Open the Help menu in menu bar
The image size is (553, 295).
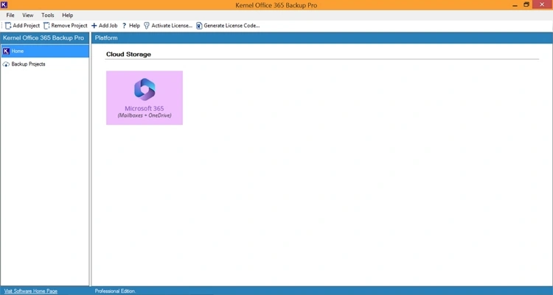[x=67, y=15]
